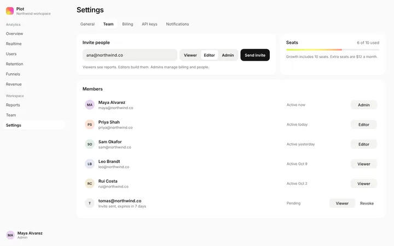This screenshot has width=394, height=246.
Task: Open the Viewer role dropdown for tomas invite
Action: 342,203
